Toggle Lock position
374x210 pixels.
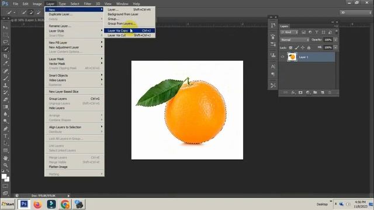click(303, 48)
